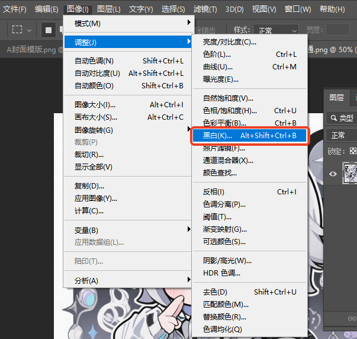The image size is (357, 339).
Task: Select the layer thumbnail in 图层 panel
Action: click(x=350, y=172)
